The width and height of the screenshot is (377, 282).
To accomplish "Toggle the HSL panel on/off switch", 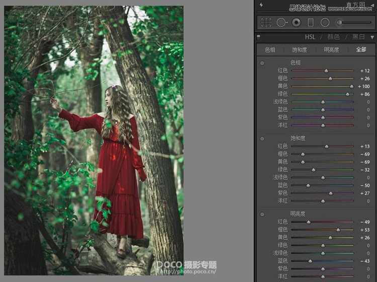I will [x=259, y=37].
